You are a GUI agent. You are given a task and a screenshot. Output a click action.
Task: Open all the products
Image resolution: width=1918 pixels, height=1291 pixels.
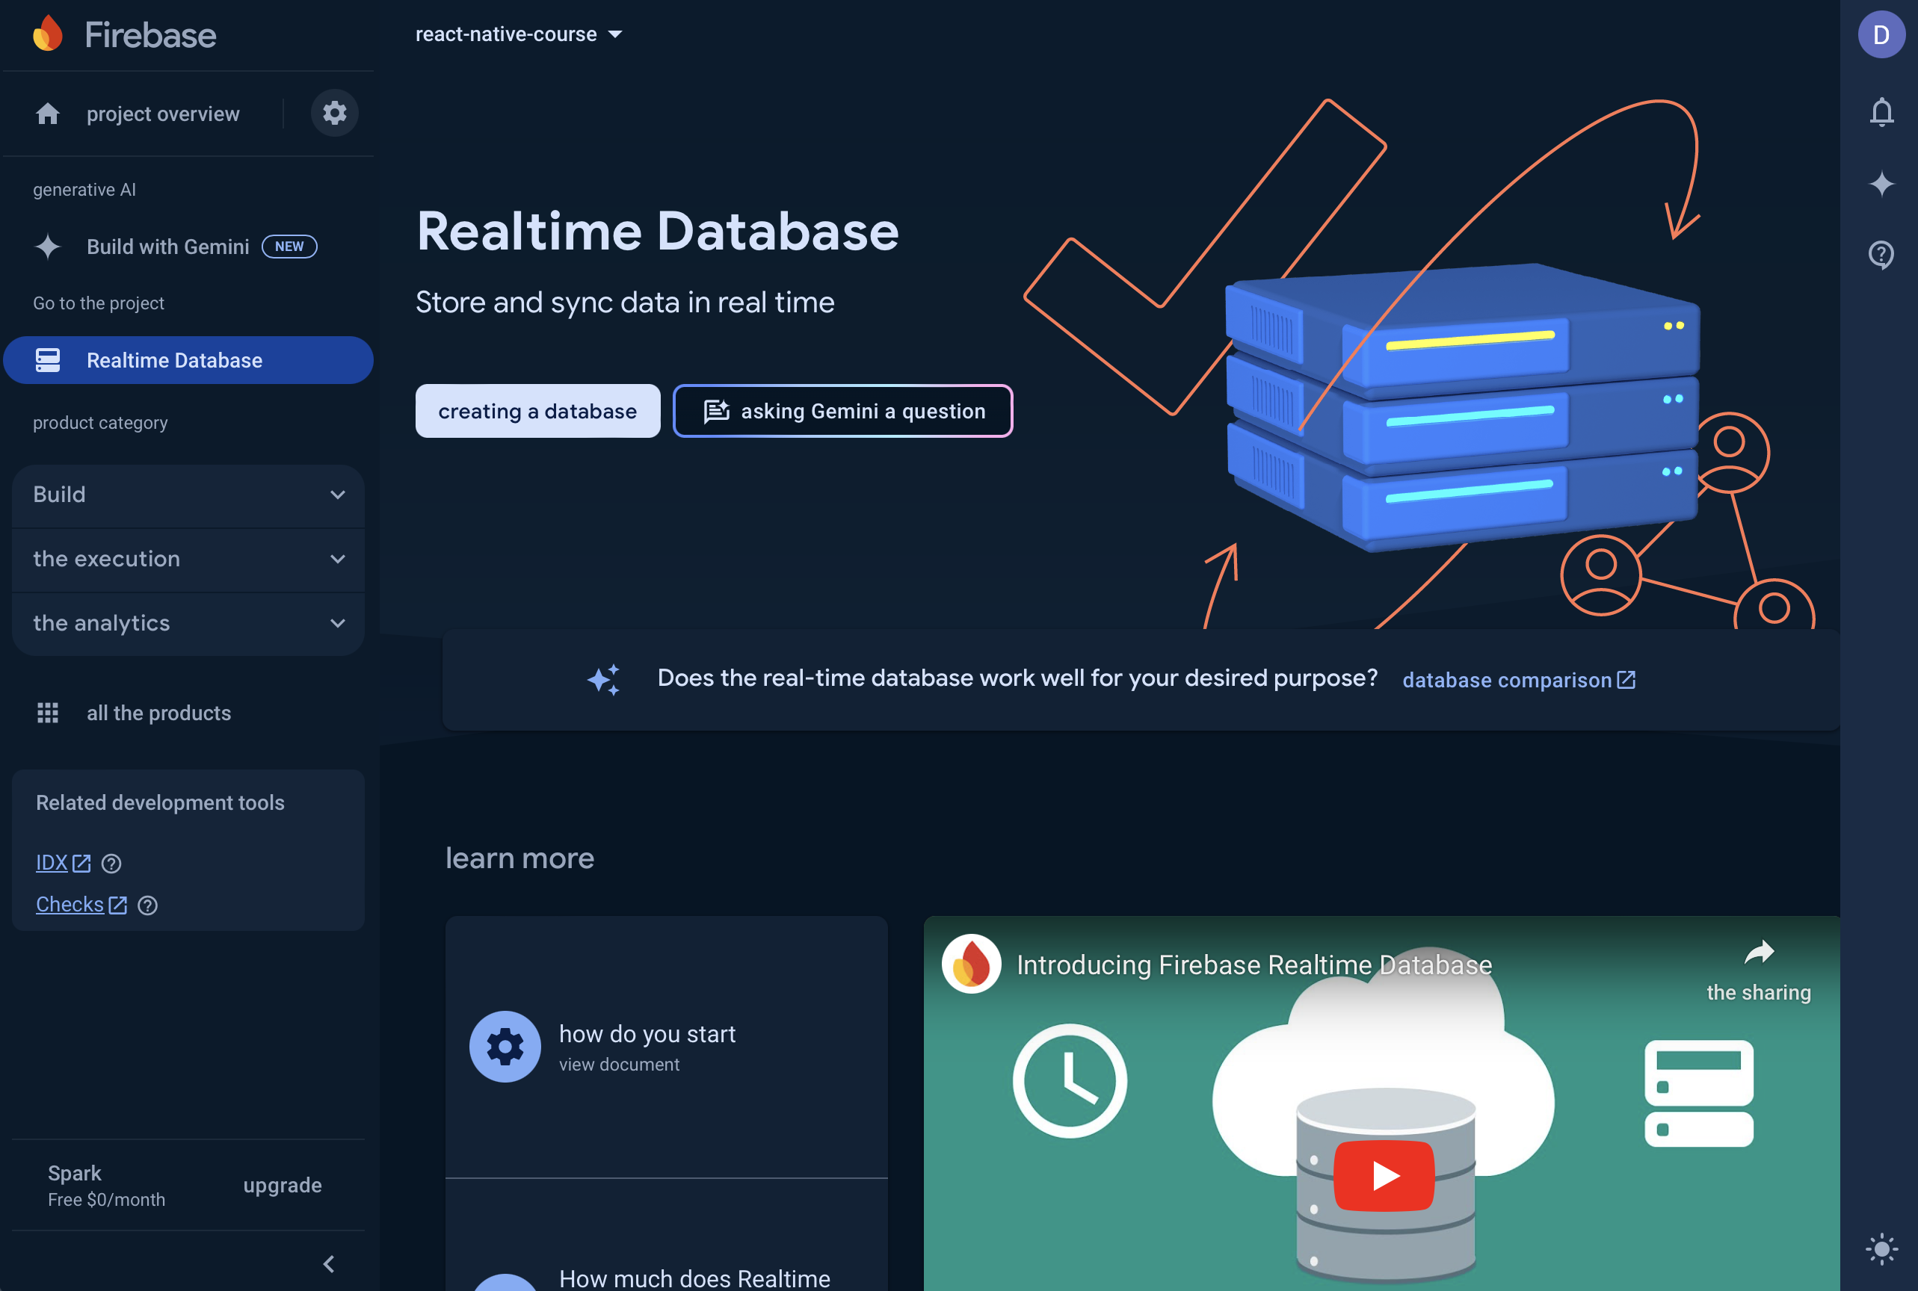pos(159,713)
